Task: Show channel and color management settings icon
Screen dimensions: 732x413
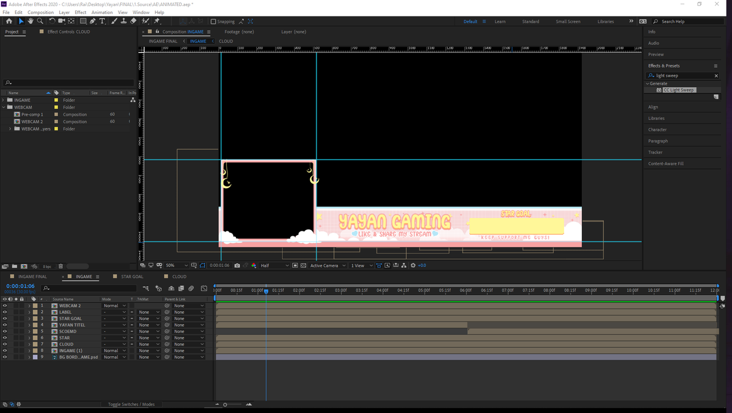Action: pyautogui.click(x=254, y=266)
